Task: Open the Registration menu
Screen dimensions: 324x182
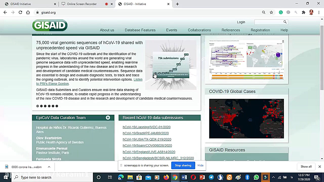Action: click(260, 30)
